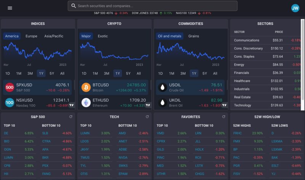Set Commodities chart range to 1M

click(x=172, y=73)
